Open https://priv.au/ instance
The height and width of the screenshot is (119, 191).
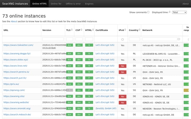pos(11,84)
